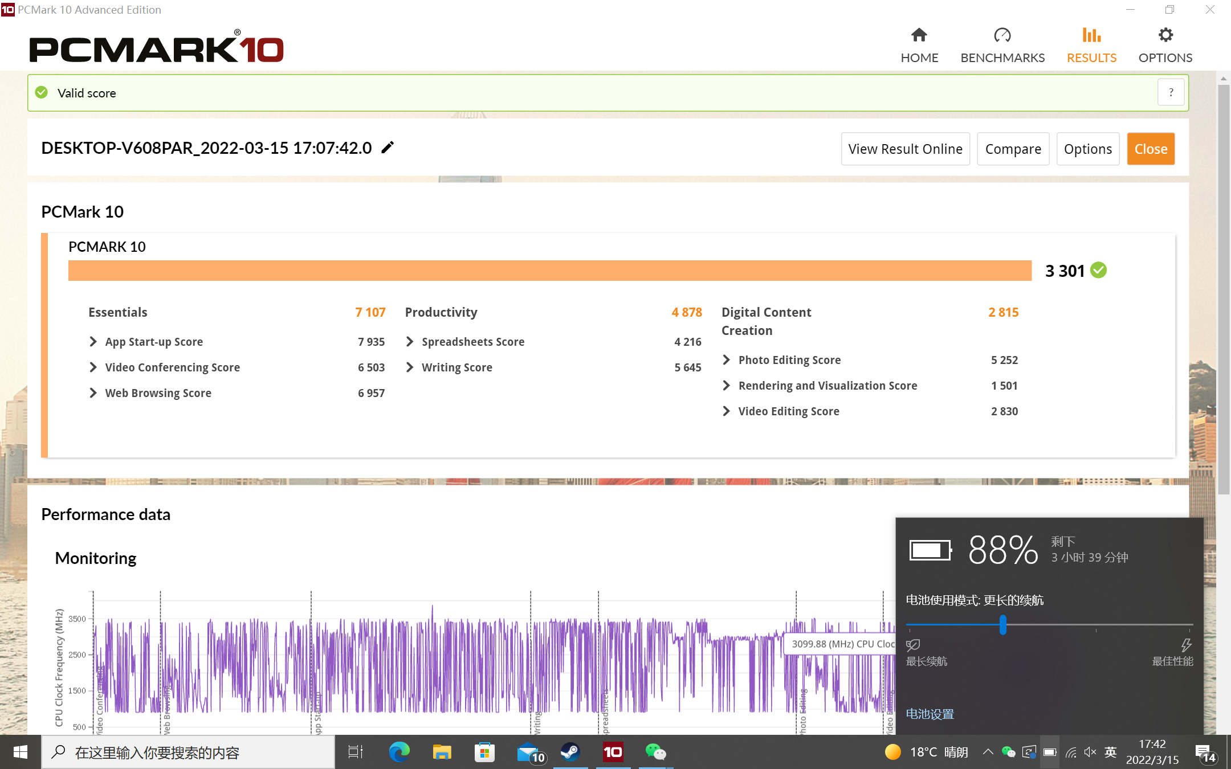Open Microsoft Store from taskbar

(484, 752)
